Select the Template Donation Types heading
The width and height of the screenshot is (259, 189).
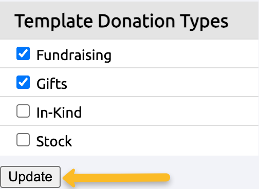[x=121, y=22]
